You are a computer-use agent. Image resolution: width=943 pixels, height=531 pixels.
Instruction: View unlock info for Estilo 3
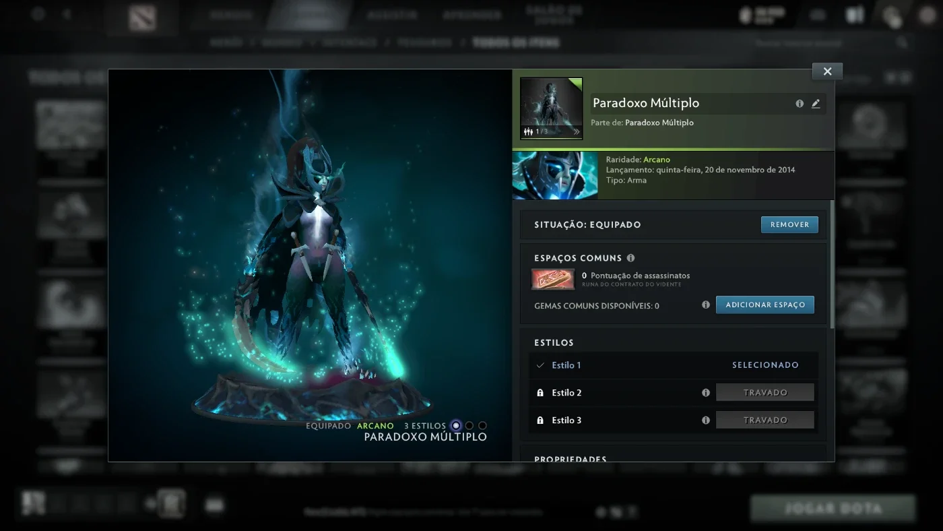tap(706, 420)
